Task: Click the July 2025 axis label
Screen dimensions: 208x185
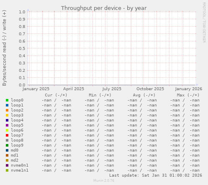Action: click(112, 89)
